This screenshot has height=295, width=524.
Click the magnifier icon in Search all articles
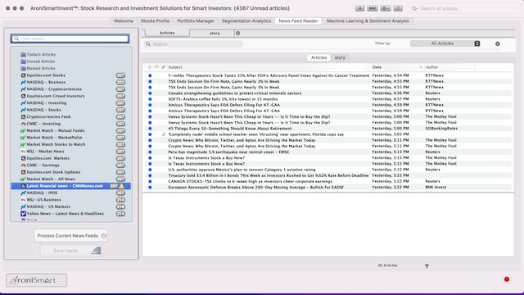tap(414, 9)
